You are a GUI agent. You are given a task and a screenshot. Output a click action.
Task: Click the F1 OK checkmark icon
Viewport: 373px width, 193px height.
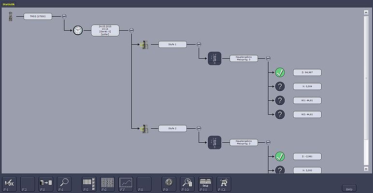9,183
